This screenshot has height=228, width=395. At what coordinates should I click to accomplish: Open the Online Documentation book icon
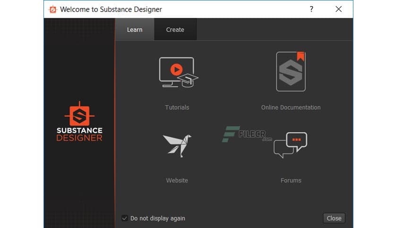point(291,72)
